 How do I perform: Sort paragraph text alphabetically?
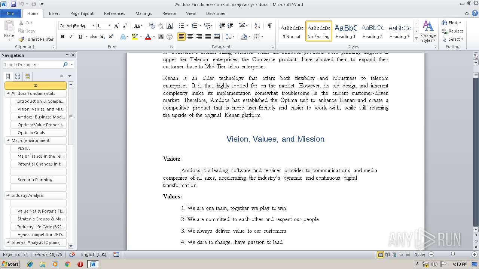pos(257,26)
